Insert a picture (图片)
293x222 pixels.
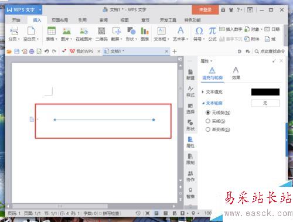pyautogui.click(x=66, y=34)
